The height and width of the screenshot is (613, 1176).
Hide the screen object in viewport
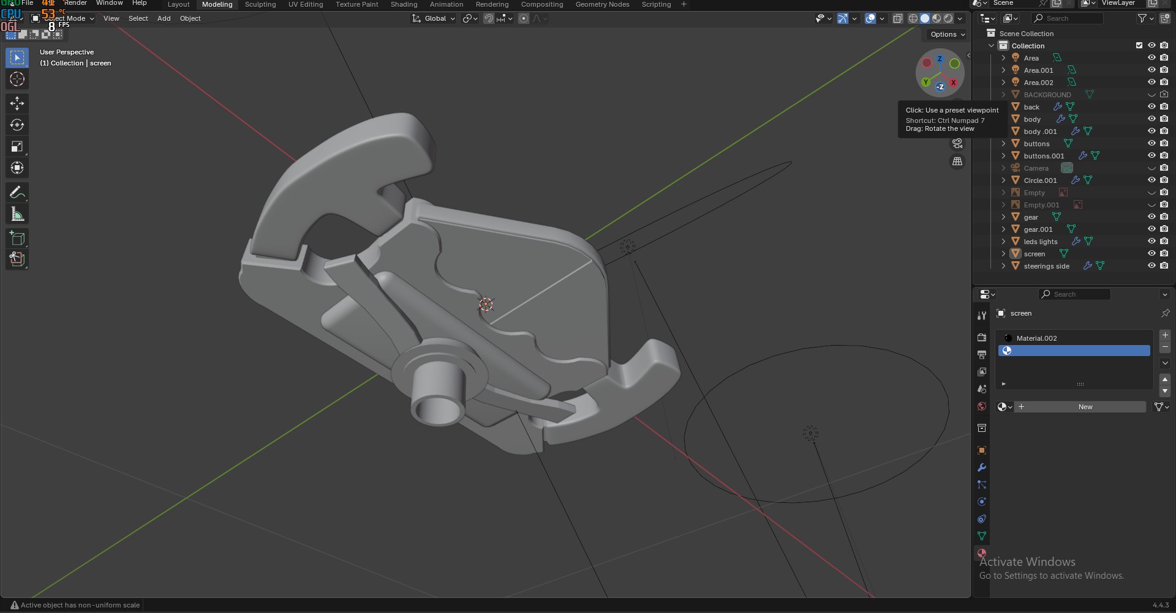(x=1151, y=254)
